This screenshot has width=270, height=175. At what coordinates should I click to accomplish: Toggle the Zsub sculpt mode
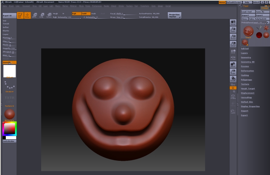(93, 14)
